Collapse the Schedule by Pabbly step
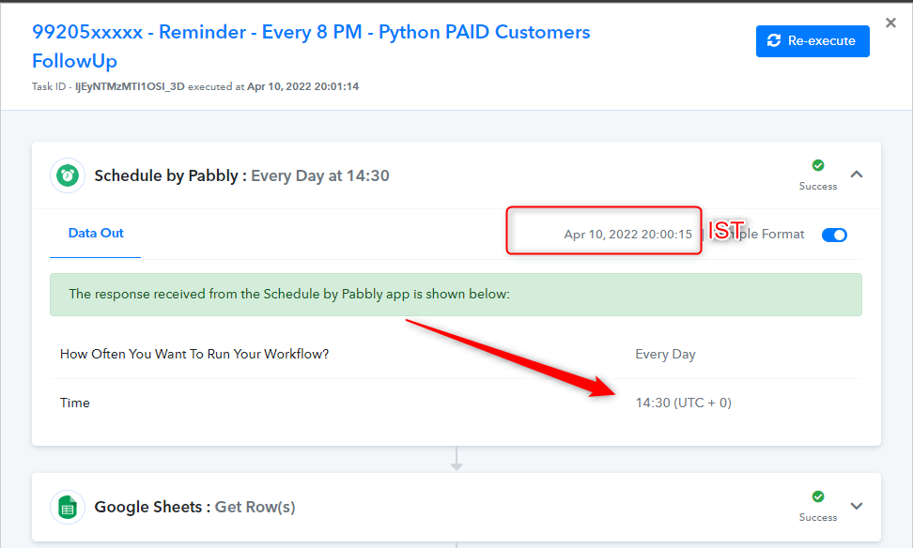Screen dimensions: 913x548 click(857, 175)
